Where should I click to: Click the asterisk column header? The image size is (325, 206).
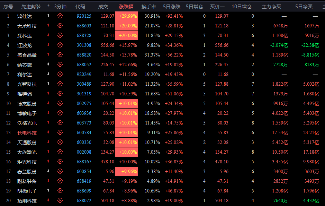point(48,7)
